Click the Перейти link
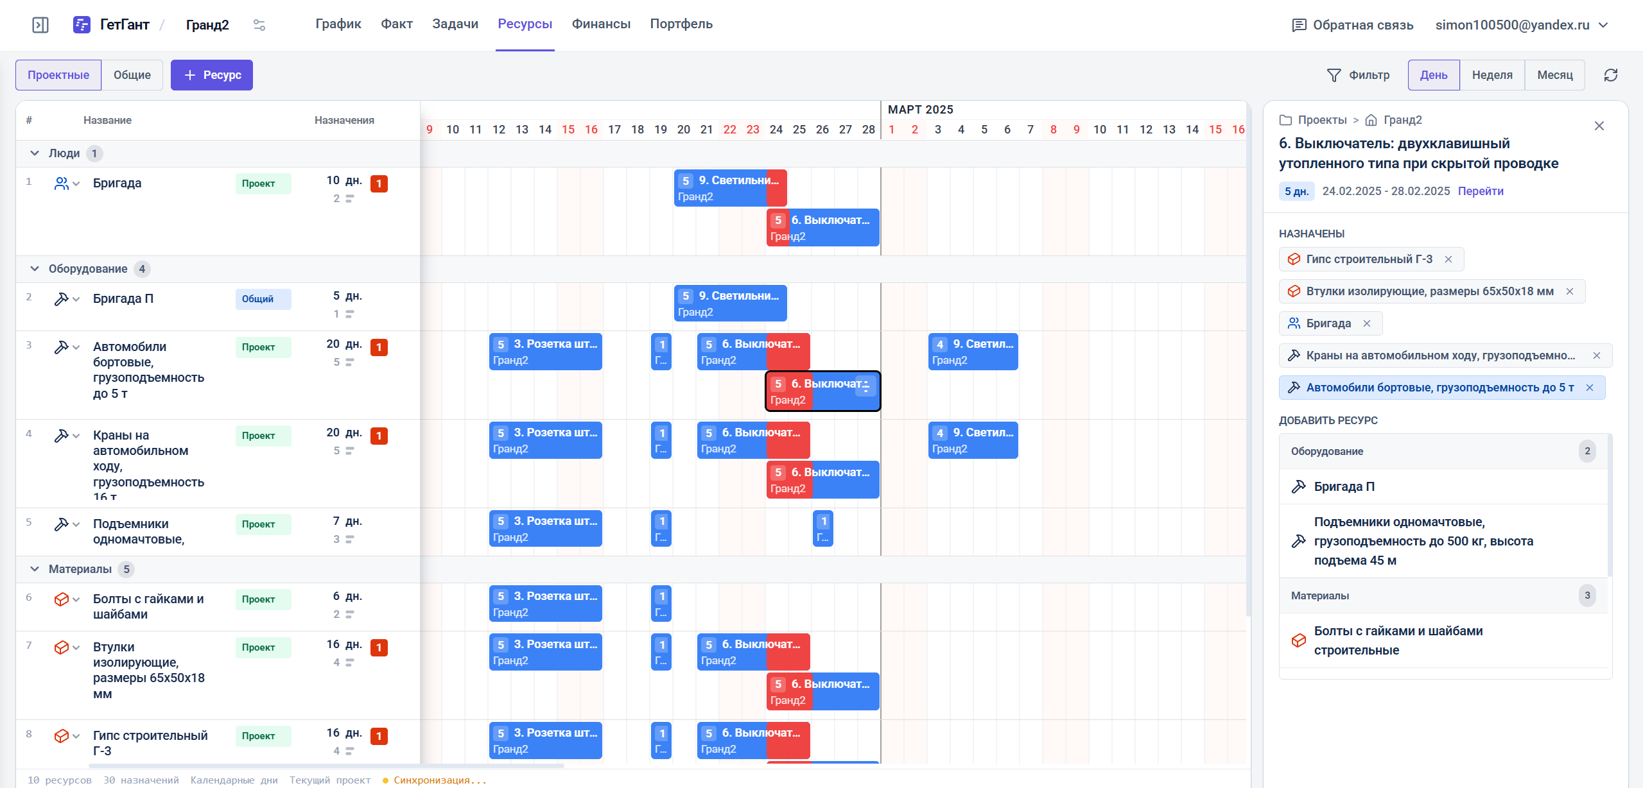The height and width of the screenshot is (788, 1643). [1481, 191]
